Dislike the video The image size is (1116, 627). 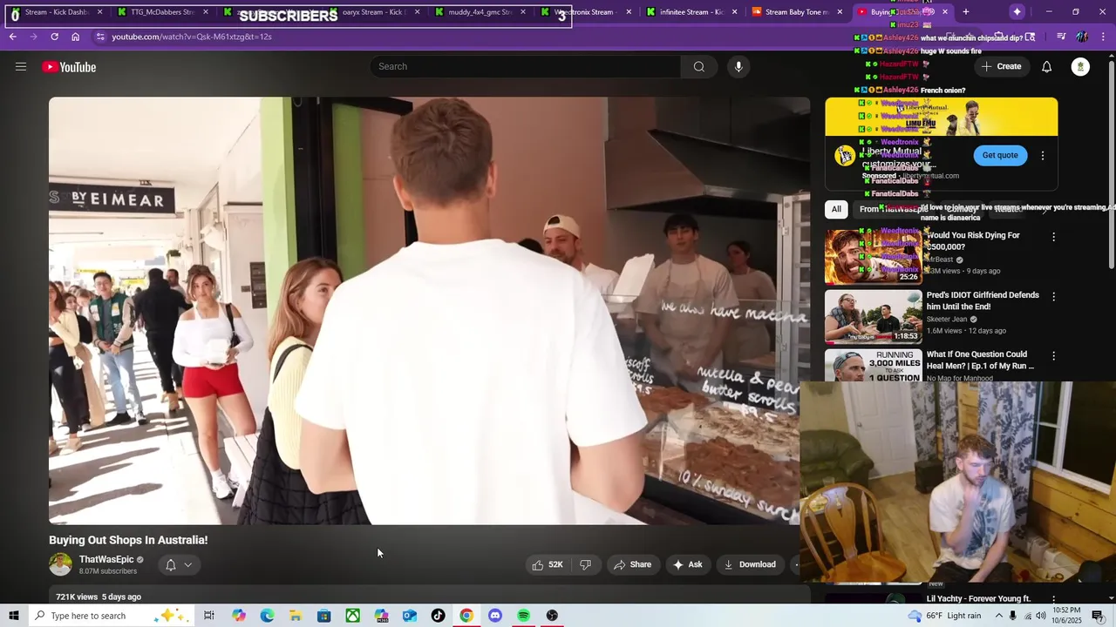point(586,564)
